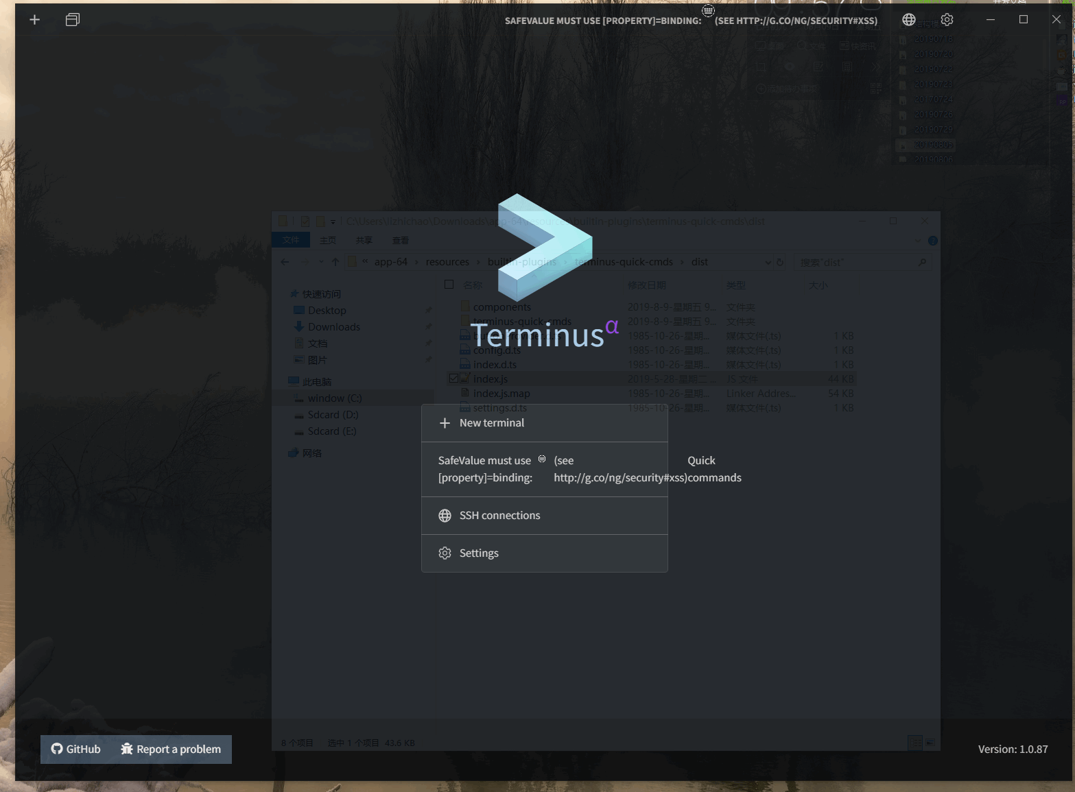1075x792 pixels.
Task: Check the select-all box in the name column
Action: (x=449, y=284)
